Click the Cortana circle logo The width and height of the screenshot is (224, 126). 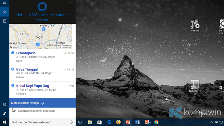pyautogui.click(x=42, y=6)
